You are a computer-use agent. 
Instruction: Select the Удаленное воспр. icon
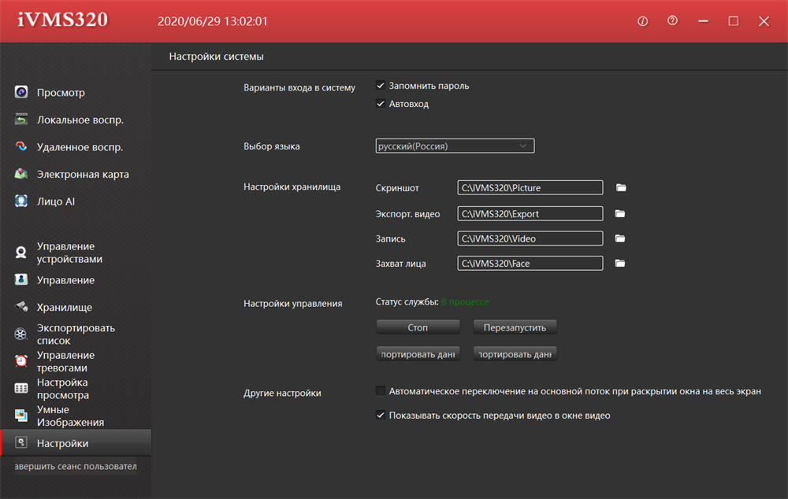(x=21, y=146)
